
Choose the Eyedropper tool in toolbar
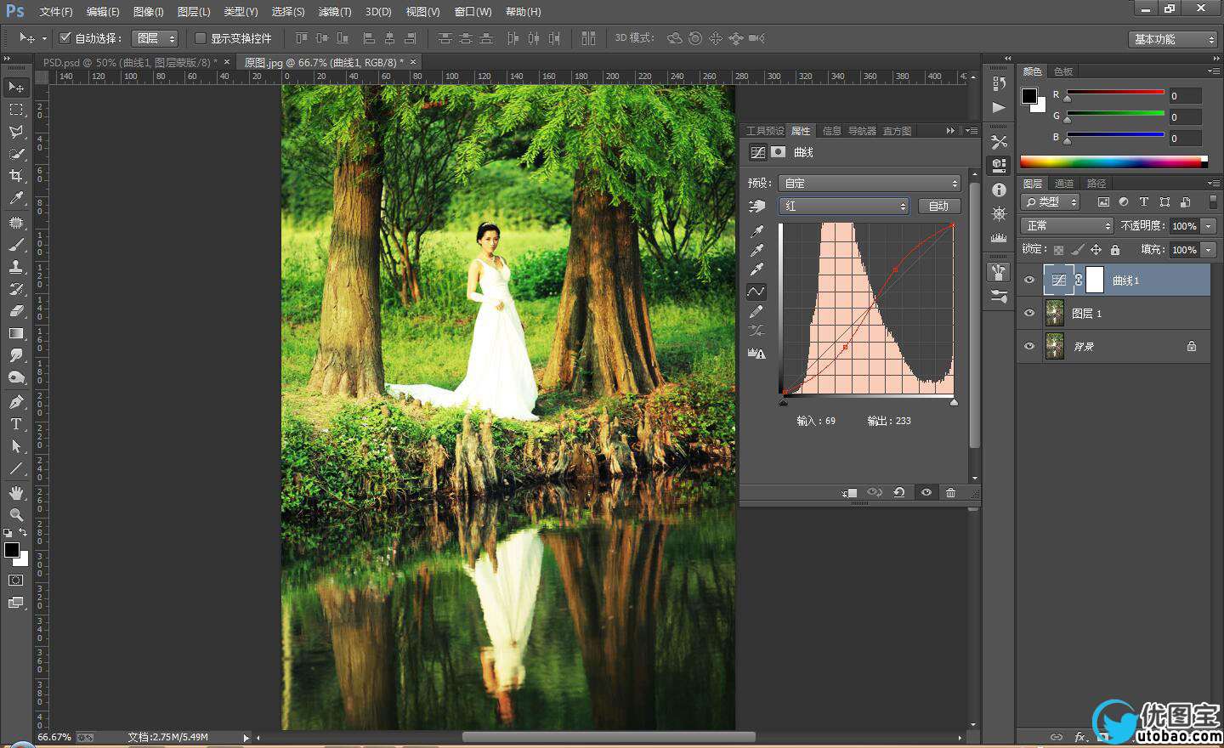point(16,199)
